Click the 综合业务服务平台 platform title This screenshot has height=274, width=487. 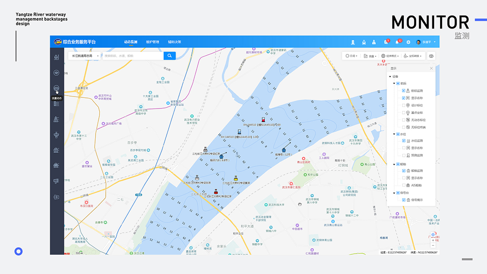tap(79, 42)
